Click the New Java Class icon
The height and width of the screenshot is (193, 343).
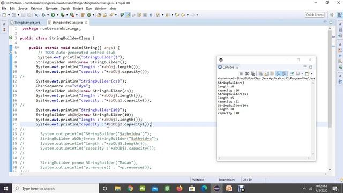point(89,15)
